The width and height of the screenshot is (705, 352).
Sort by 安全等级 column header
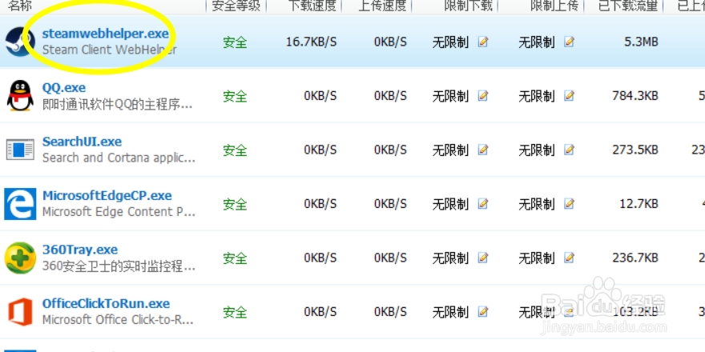[x=236, y=6]
